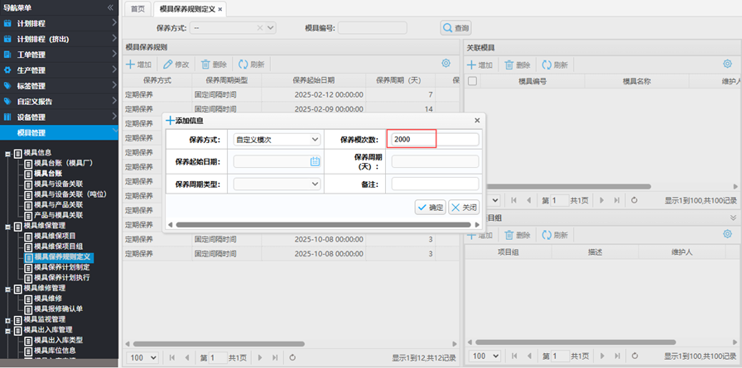Click the 刷新 refresh icon in 关联模具 panel
The width and height of the screenshot is (742, 368).
(547, 65)
